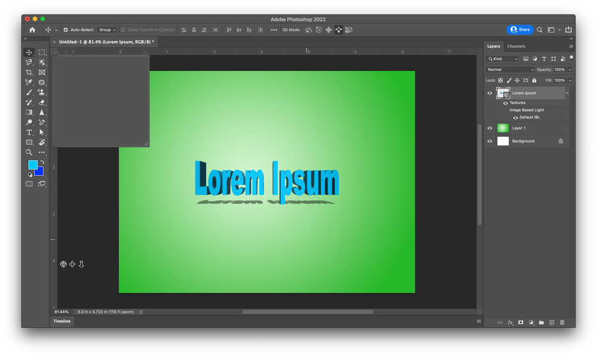The width and height of the screenshot is (597, 356).
Task: Select the Lasso tool
Action: click(29, 62)
